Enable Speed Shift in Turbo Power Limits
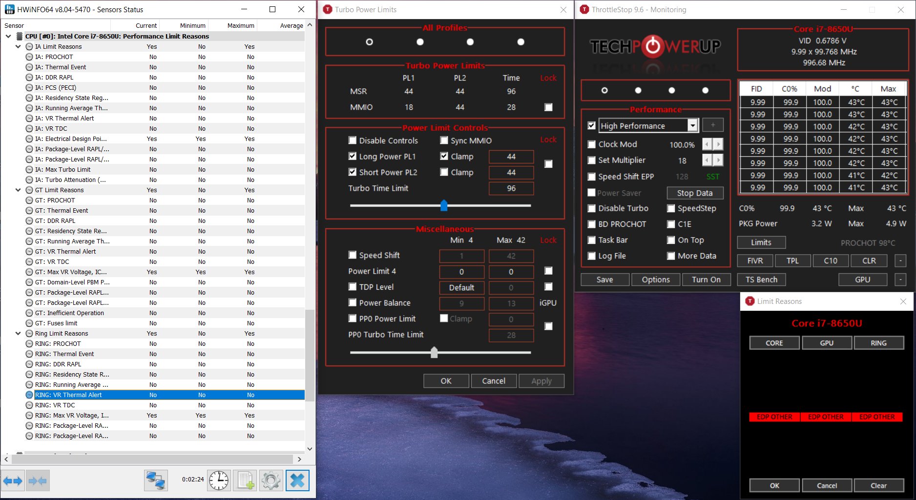The height and width of the screenshot is (500, 916). [352, 255]
